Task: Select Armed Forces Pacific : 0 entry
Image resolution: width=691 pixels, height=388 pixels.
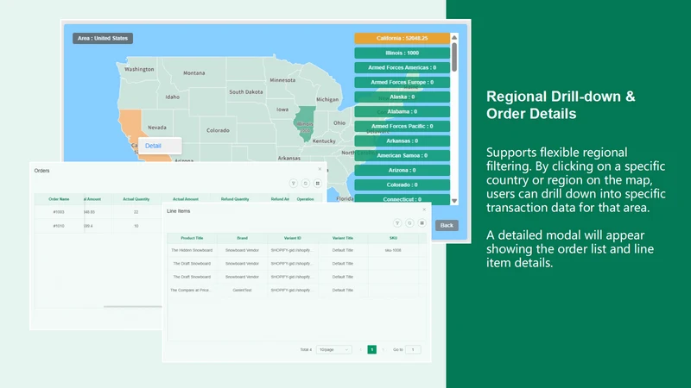Action: pyautogui.click(x=402, y=126)
